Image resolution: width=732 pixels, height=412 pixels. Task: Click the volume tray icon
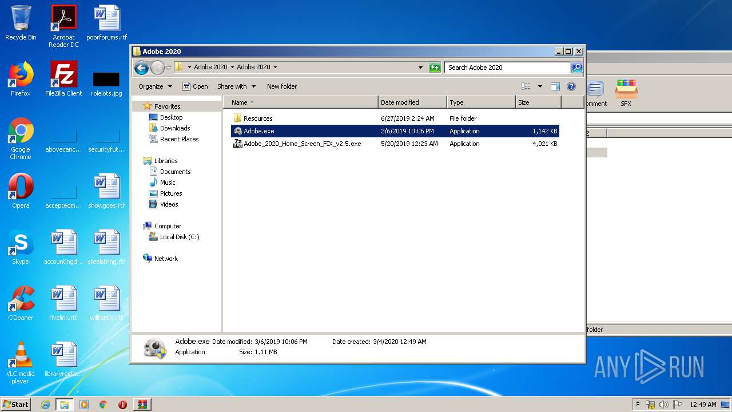click(663, 405)
